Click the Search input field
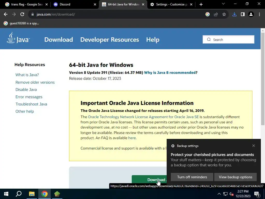The height and width of the screenshot is (199, 265). point(228,39)
